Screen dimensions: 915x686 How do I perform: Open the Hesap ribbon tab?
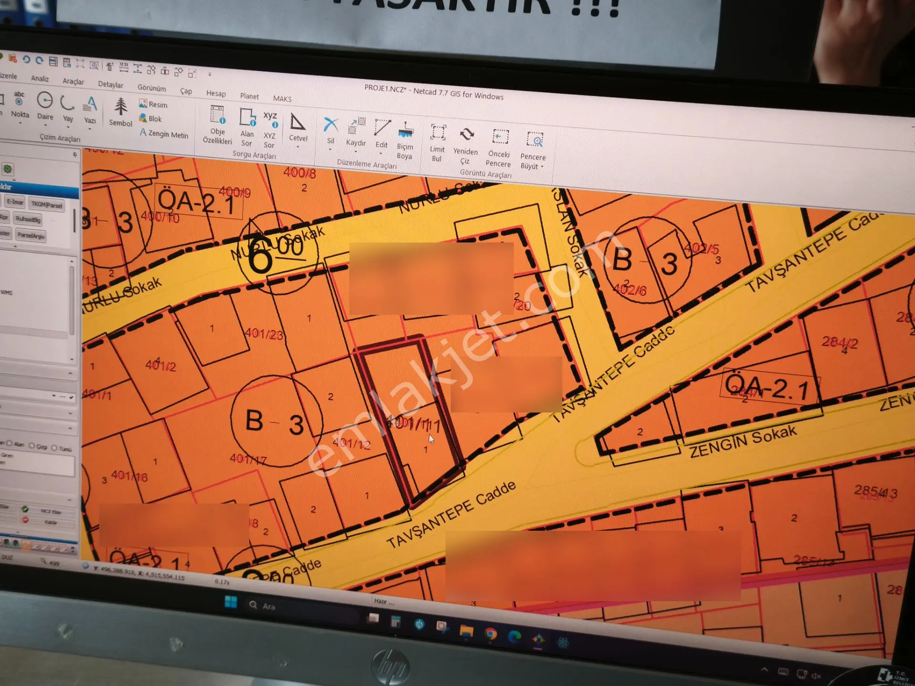coord(216,93)
